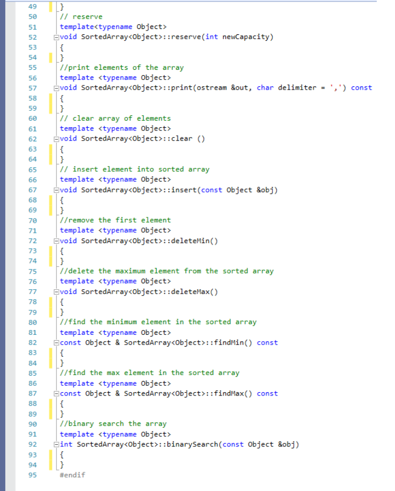Click '//remove the first element' comment
This screenshot has width=395, height=491.
point(115,220)
